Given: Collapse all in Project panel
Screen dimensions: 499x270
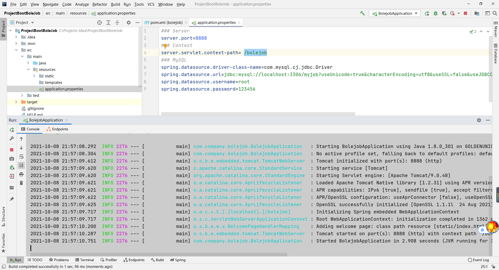Looking at the screenshot, I should pos(117,23).
